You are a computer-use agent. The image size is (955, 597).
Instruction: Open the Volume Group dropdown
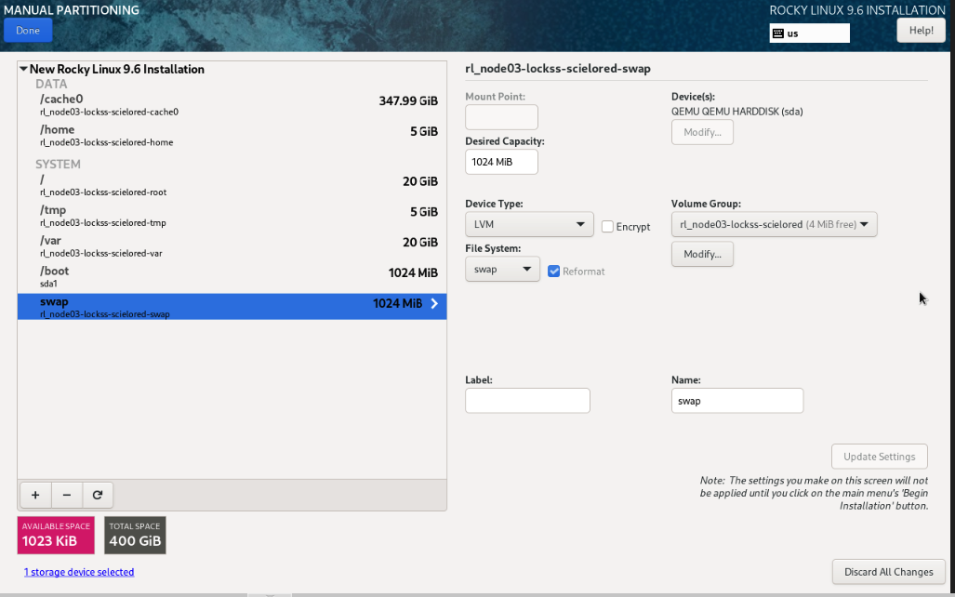(x=774, y=224)
